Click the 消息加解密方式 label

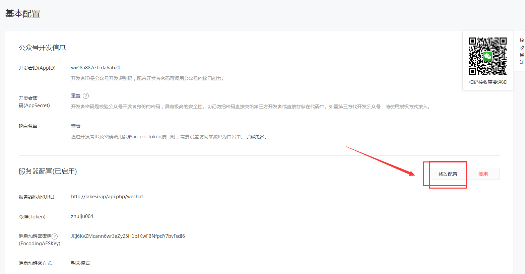[x=35, y=263]
